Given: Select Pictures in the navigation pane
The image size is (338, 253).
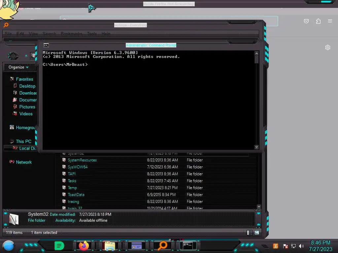Looking at the screenshot, I should [x=27, y=107].
